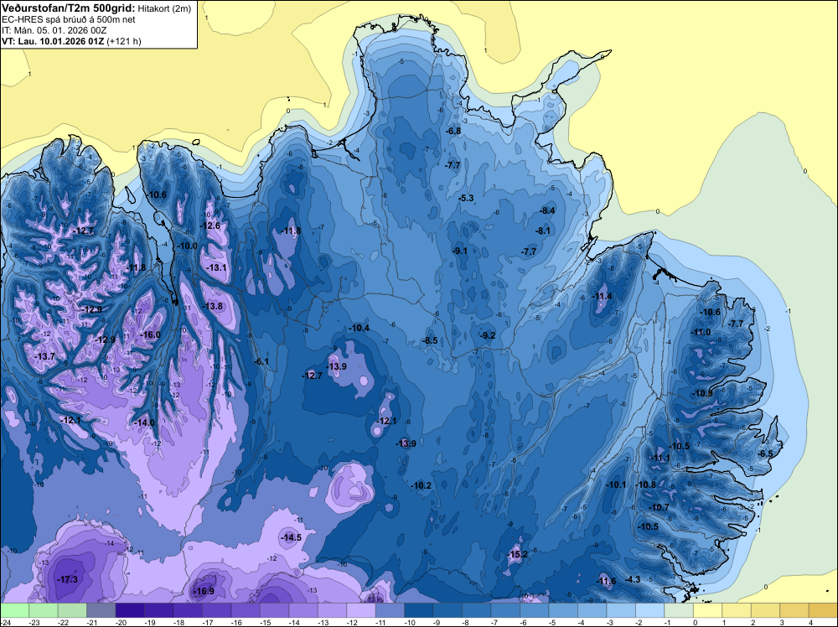Screen dimensions: 838x627
Task: Select the -10.8 temperature label
Action: [x=645, y=484]
